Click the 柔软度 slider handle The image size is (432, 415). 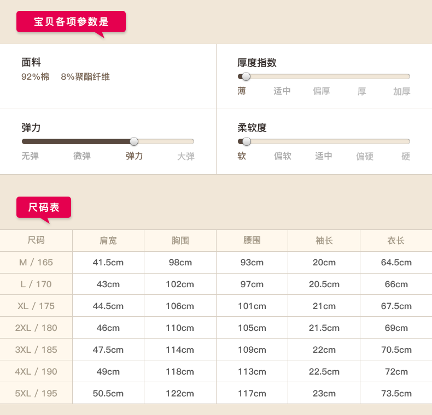(246, 141)
